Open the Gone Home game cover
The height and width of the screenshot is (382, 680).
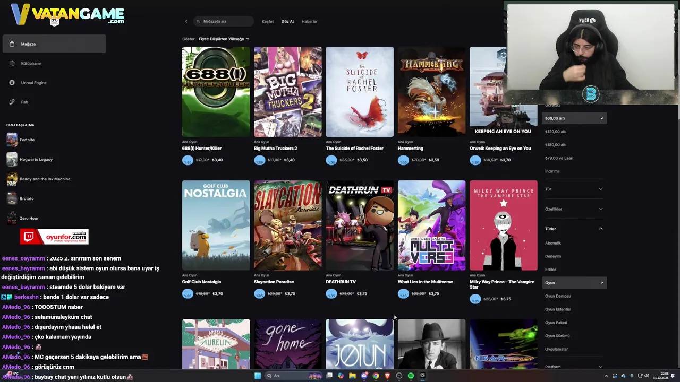287,344
